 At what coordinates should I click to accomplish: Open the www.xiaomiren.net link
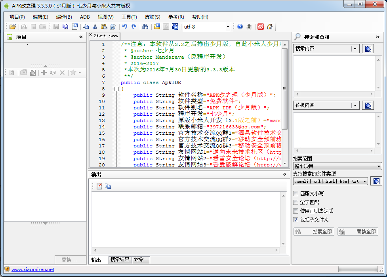pyautogui.click(x=33, y=269)
